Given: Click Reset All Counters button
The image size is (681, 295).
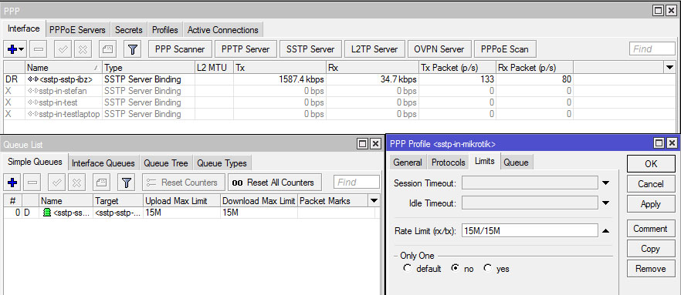Looking at the screenshot, I should [x=275, y=183].
